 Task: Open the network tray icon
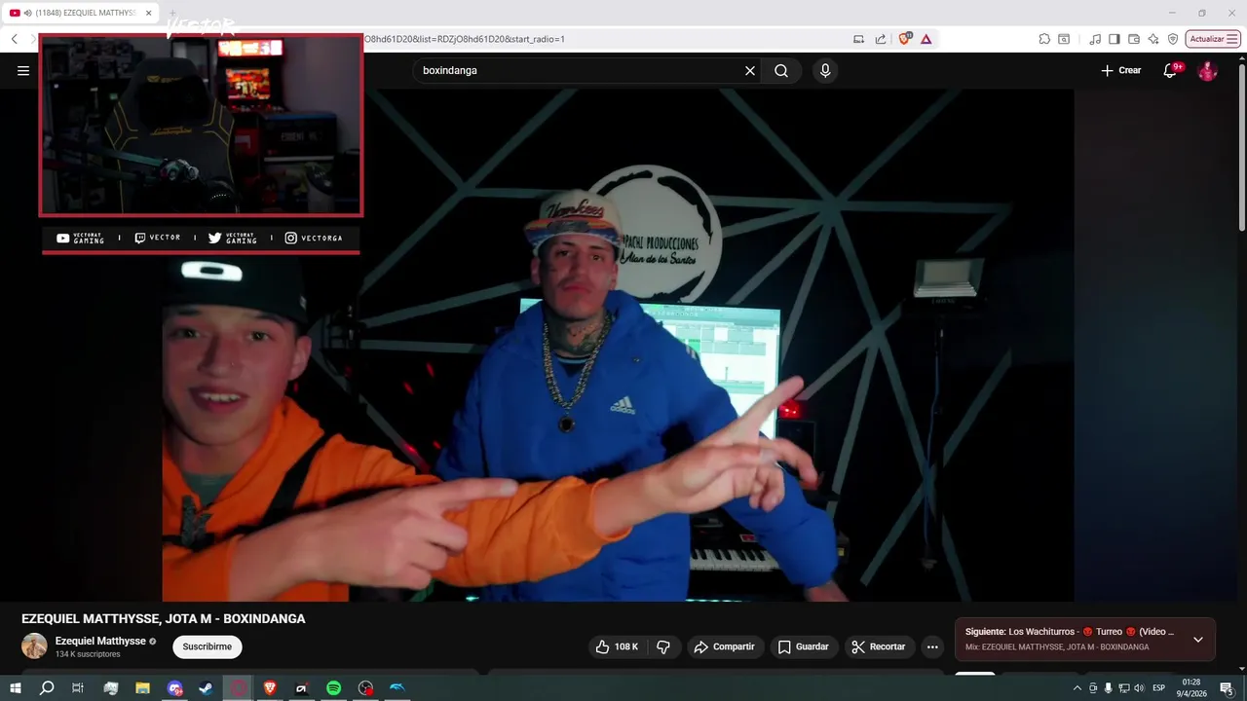point(1123,688)
